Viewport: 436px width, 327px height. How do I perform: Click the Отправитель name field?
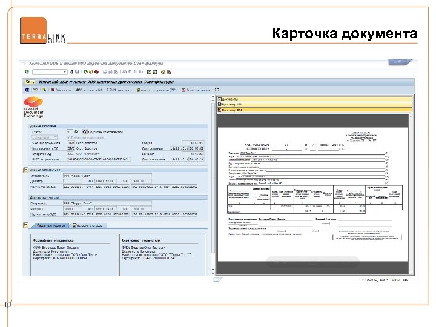107,176
